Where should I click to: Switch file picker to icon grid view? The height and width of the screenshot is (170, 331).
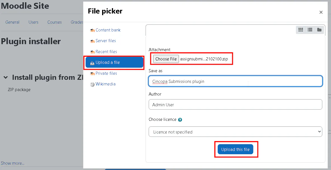point(301,30)
